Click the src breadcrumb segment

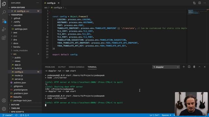[46, 7]
